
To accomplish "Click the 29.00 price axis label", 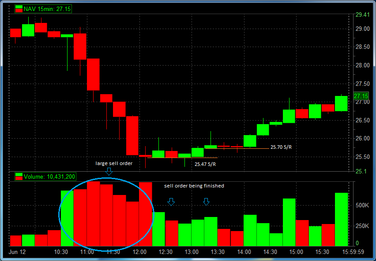I will click(362, 29).
